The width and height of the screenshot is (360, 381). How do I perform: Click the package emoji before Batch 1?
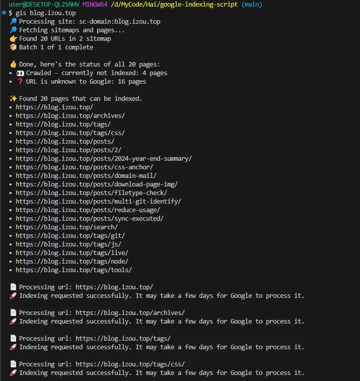pos(14,47)
